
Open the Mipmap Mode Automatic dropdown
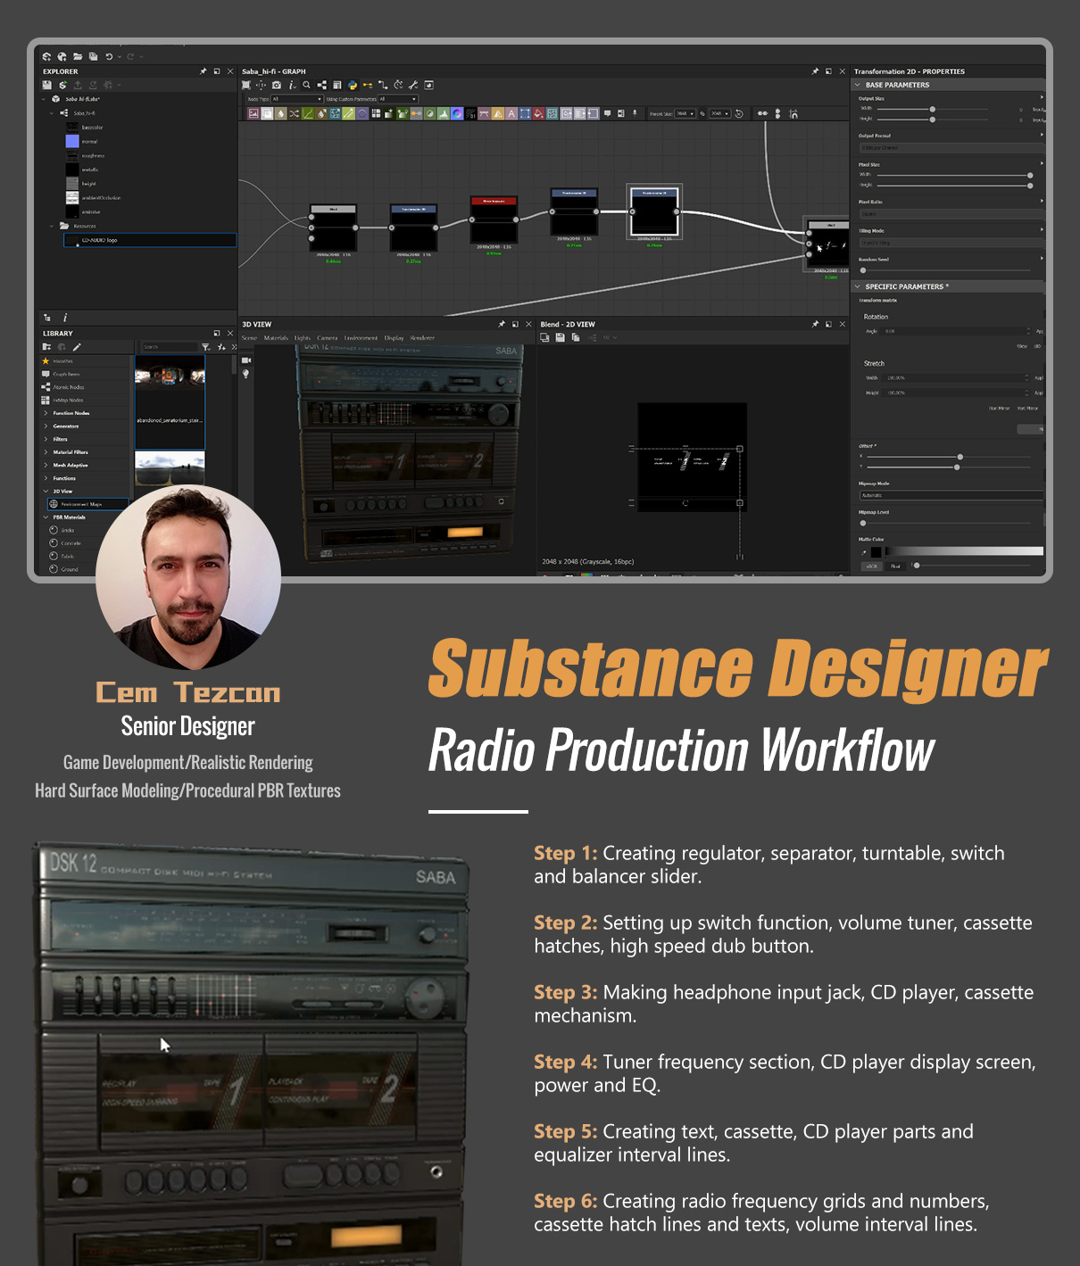pos(951,495)
